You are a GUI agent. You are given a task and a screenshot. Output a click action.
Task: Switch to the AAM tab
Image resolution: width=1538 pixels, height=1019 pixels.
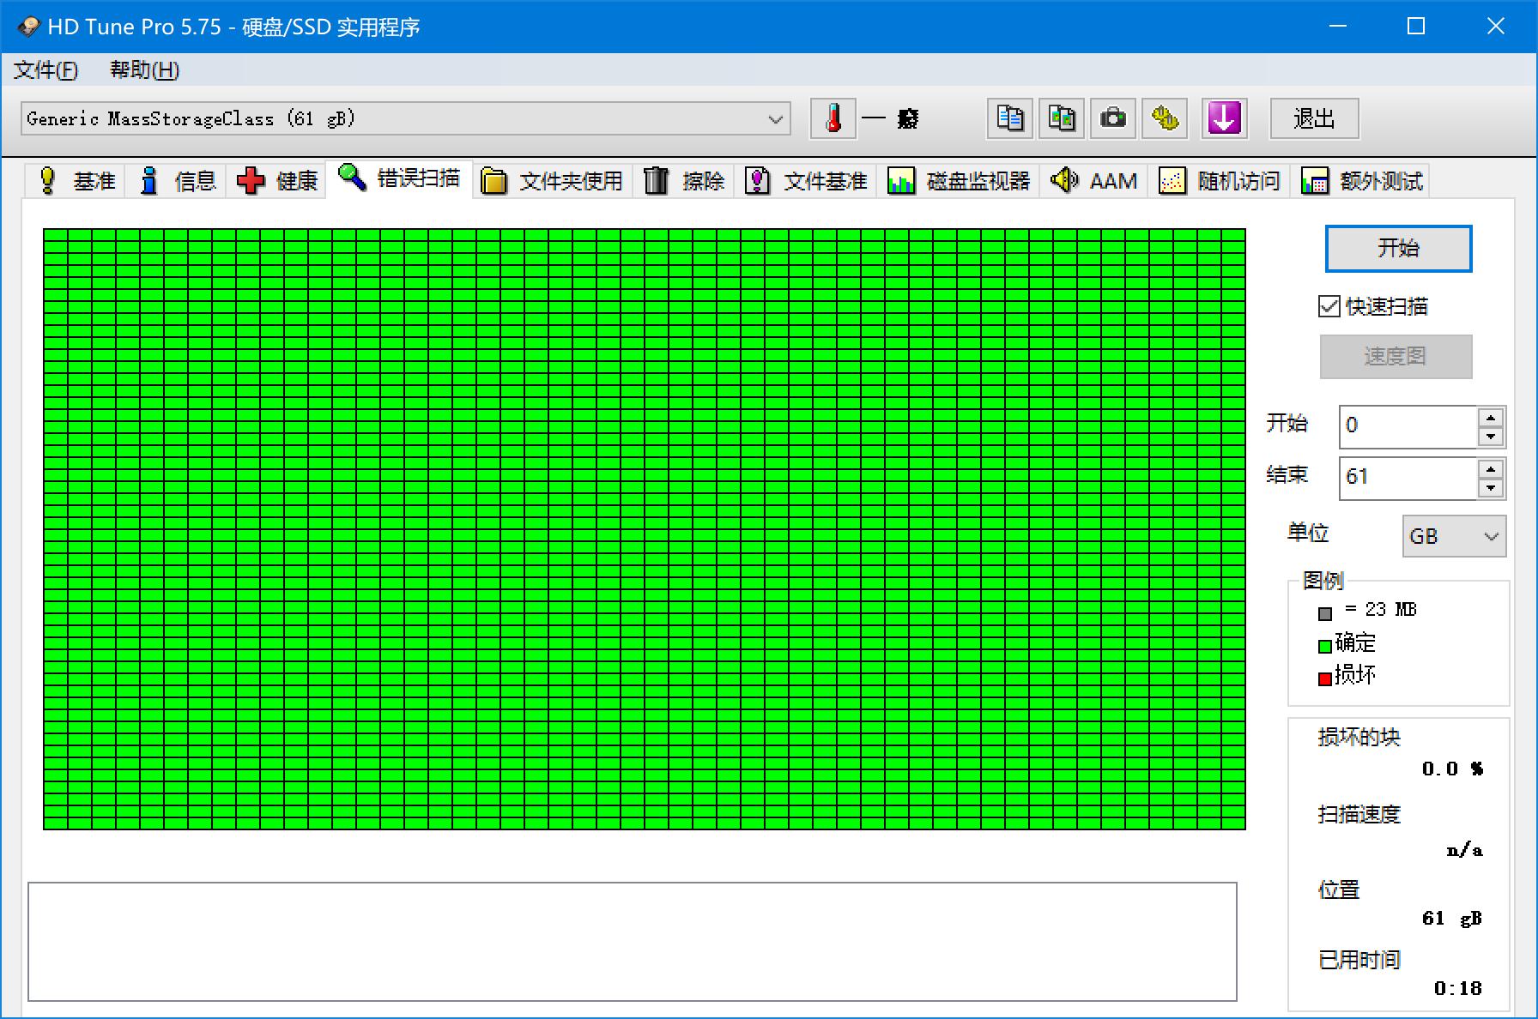click(x=1093, y=181)
